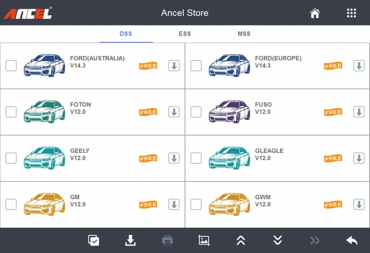Screen dimensions: 370x253
Task: Select the GM checkbox
Action: [11, 204]
